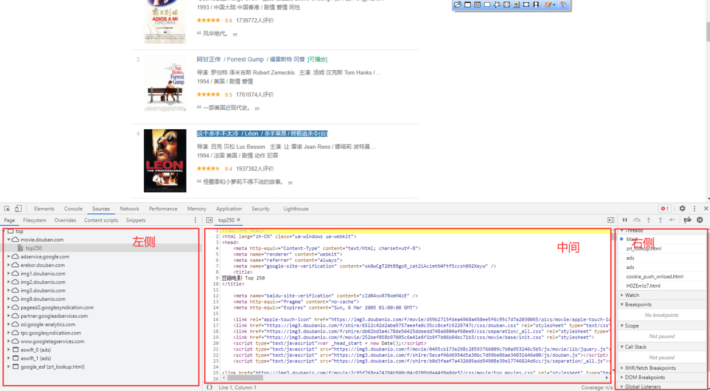
Task: Pretty print the source with the braces icon
Action: pyautogui.click(x=210, y=387)
